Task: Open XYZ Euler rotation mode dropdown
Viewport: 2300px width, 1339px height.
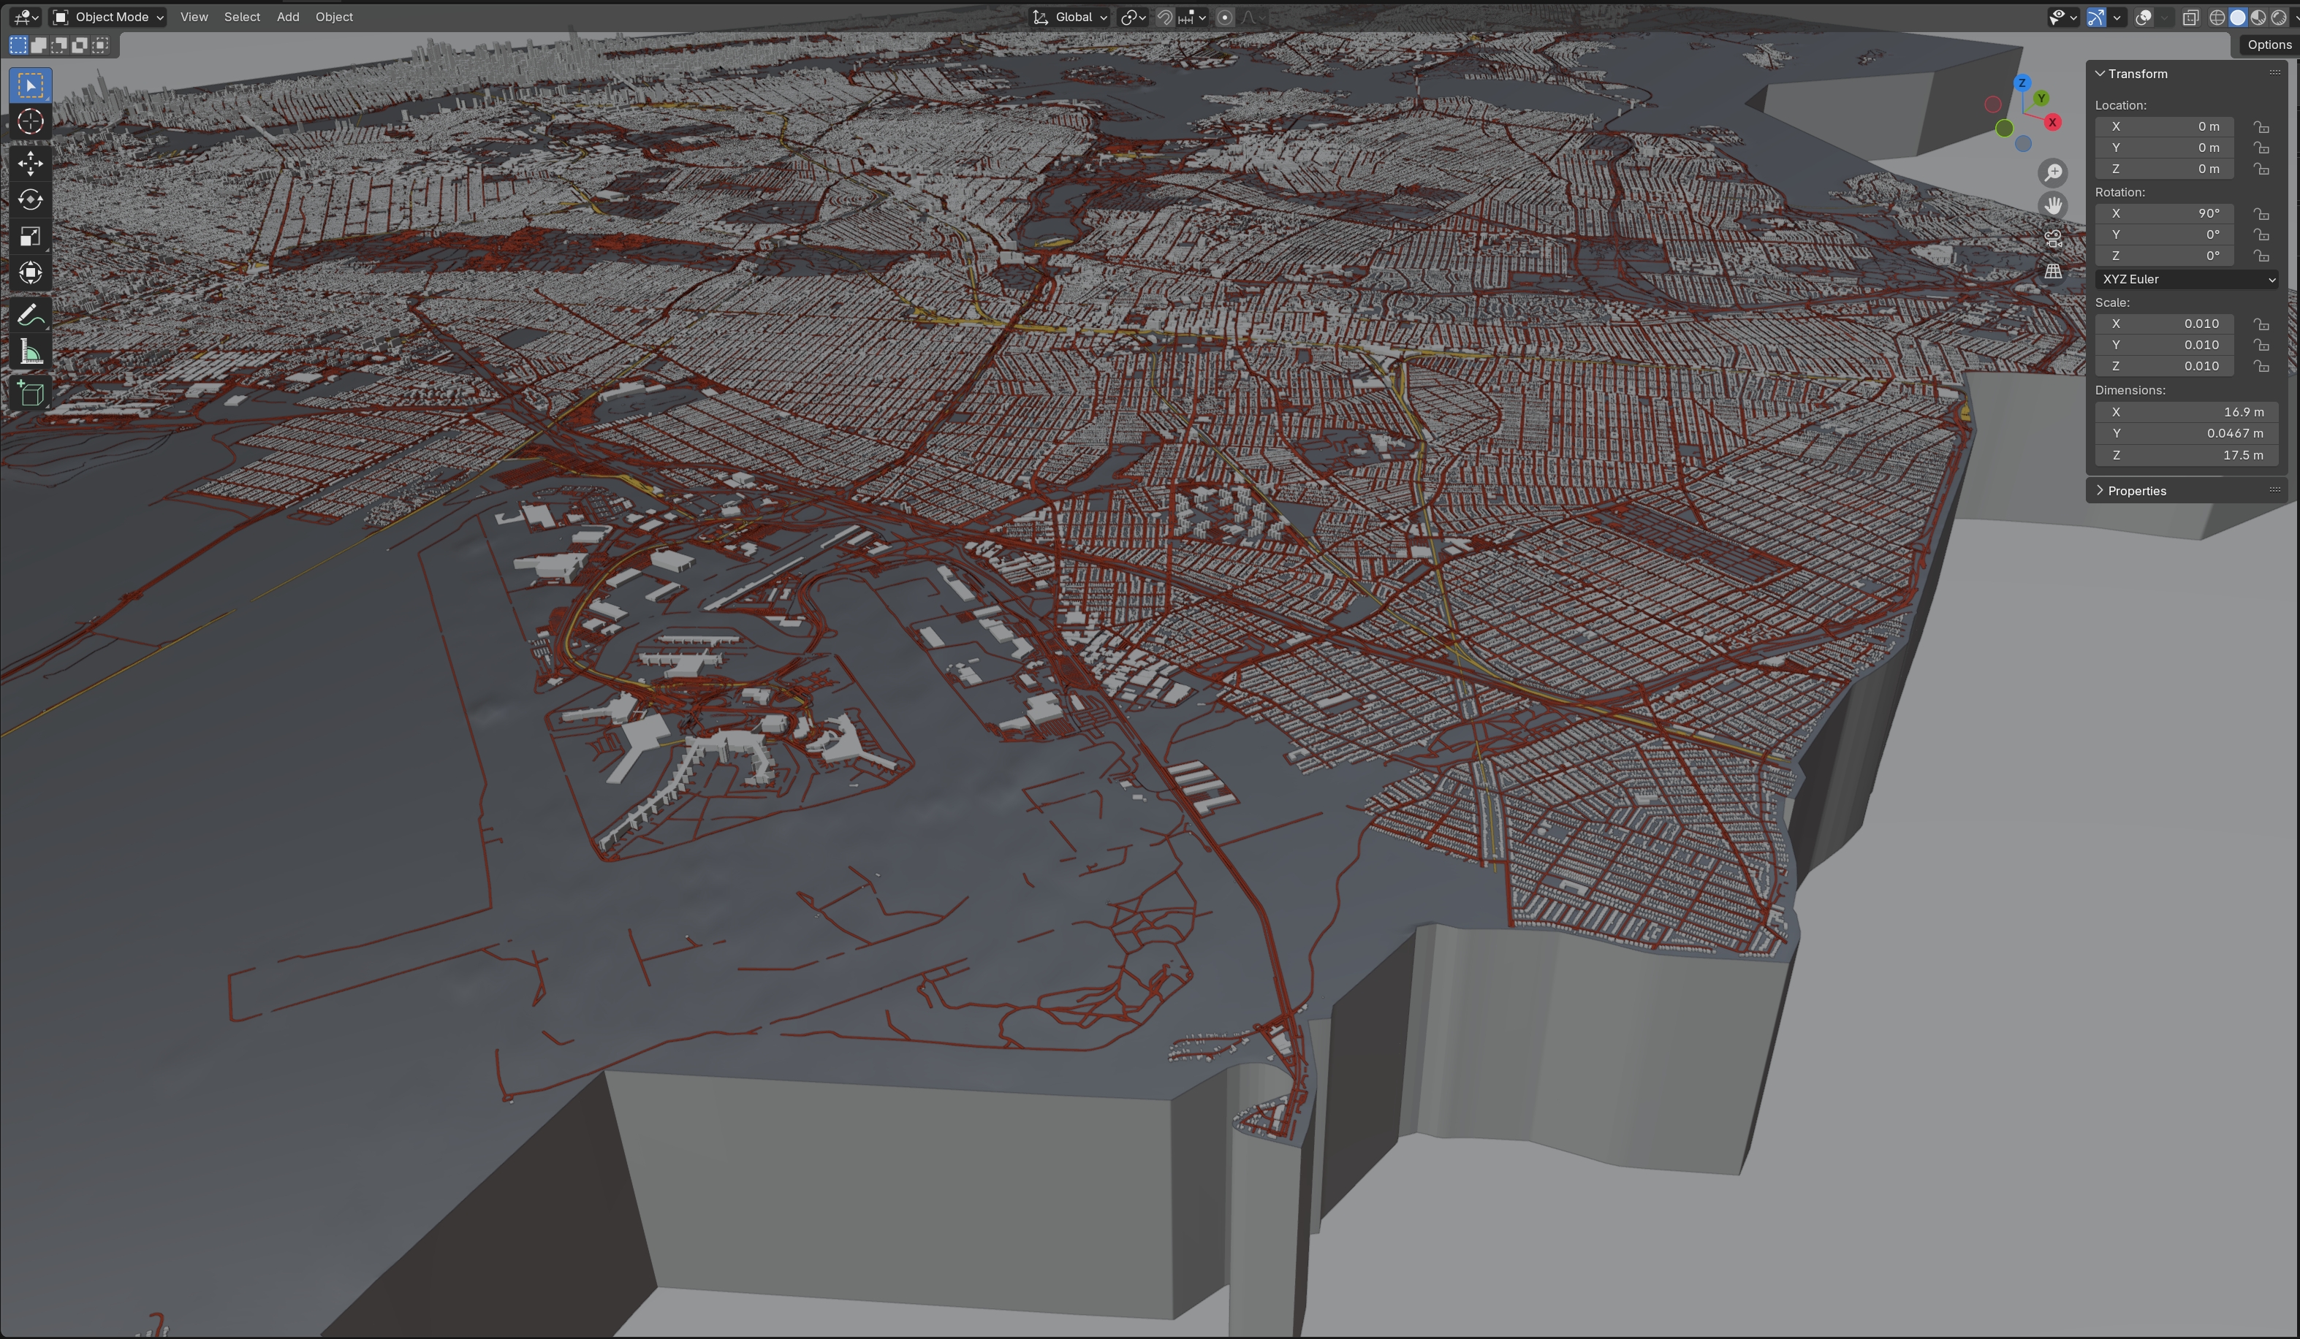Action: point(2187,279)
